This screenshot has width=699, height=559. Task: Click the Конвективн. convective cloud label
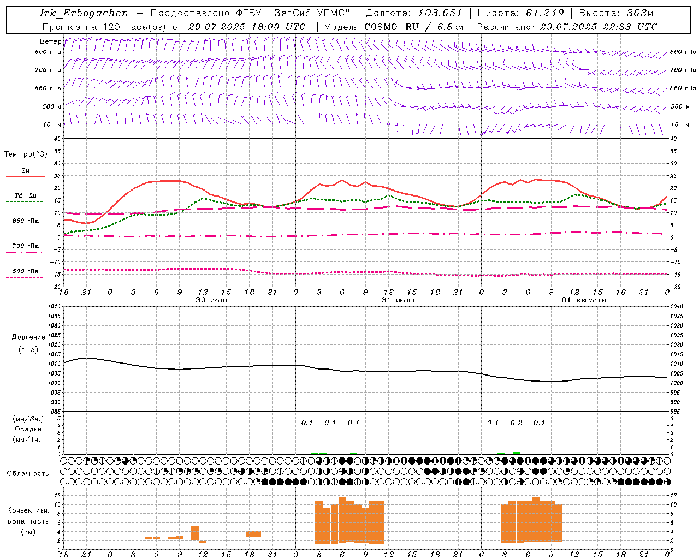(x=28, y=510)
